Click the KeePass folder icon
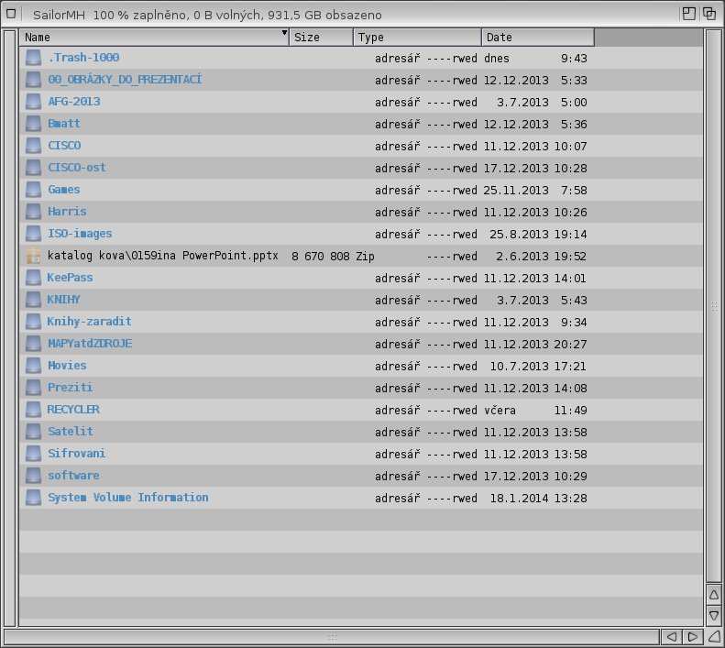 click(x=34, y=278)
